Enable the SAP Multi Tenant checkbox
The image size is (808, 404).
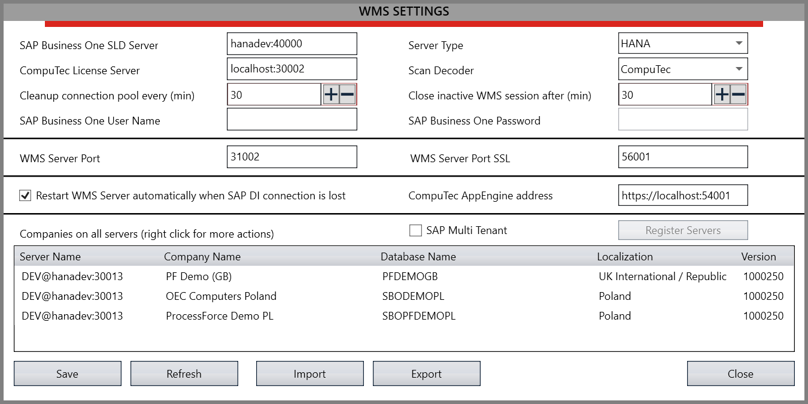click(415, 230)
